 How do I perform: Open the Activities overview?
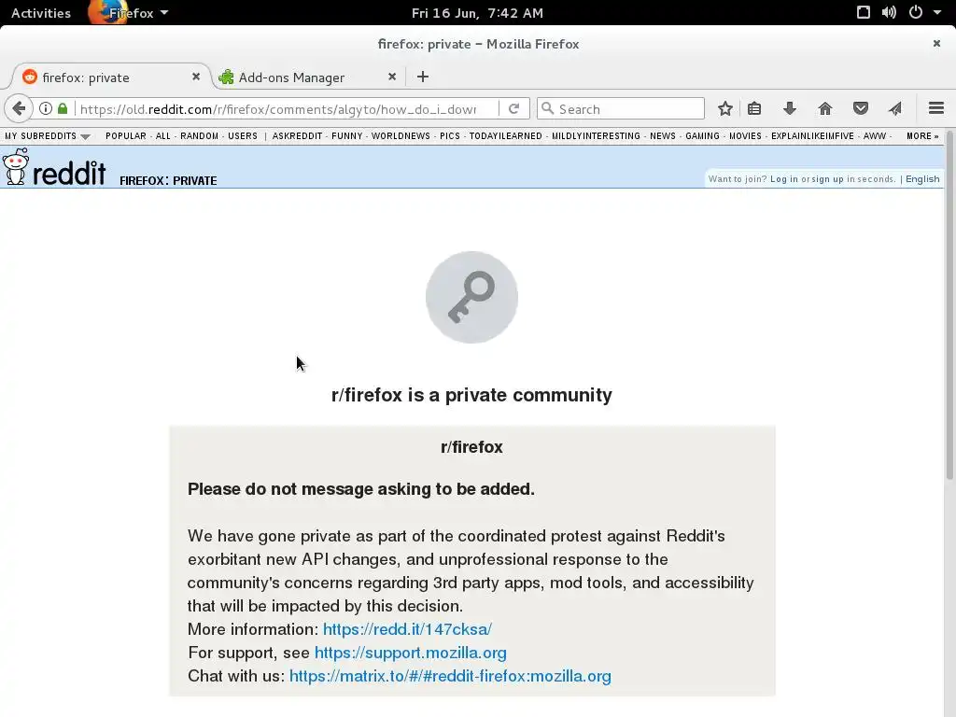point(41,13)
